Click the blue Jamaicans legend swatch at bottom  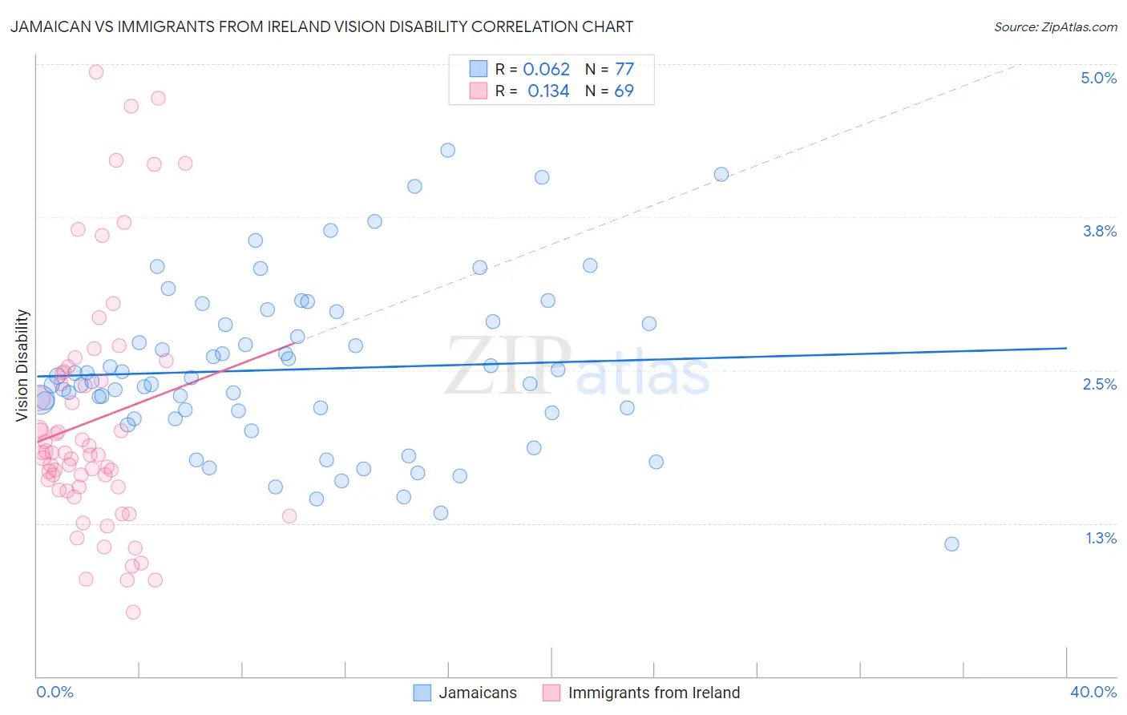tap(422, 693)
